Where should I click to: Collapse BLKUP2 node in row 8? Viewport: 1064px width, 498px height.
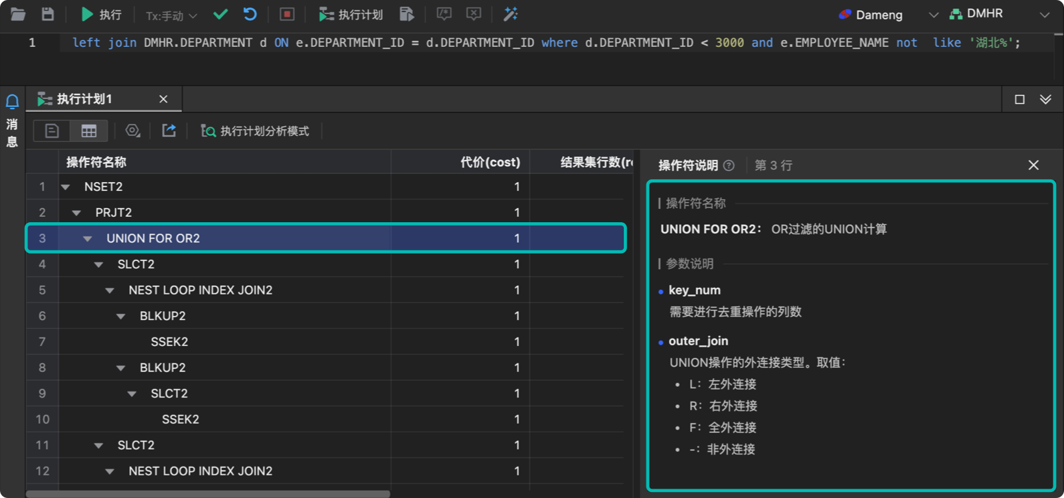pos(120,368)
